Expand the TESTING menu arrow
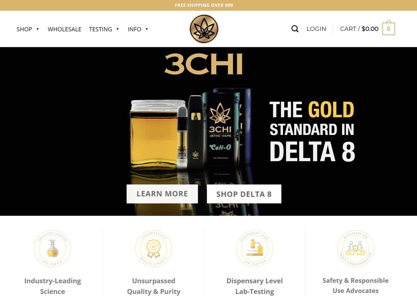Viewport: 417px width, 296px height. tap(117, 29)
